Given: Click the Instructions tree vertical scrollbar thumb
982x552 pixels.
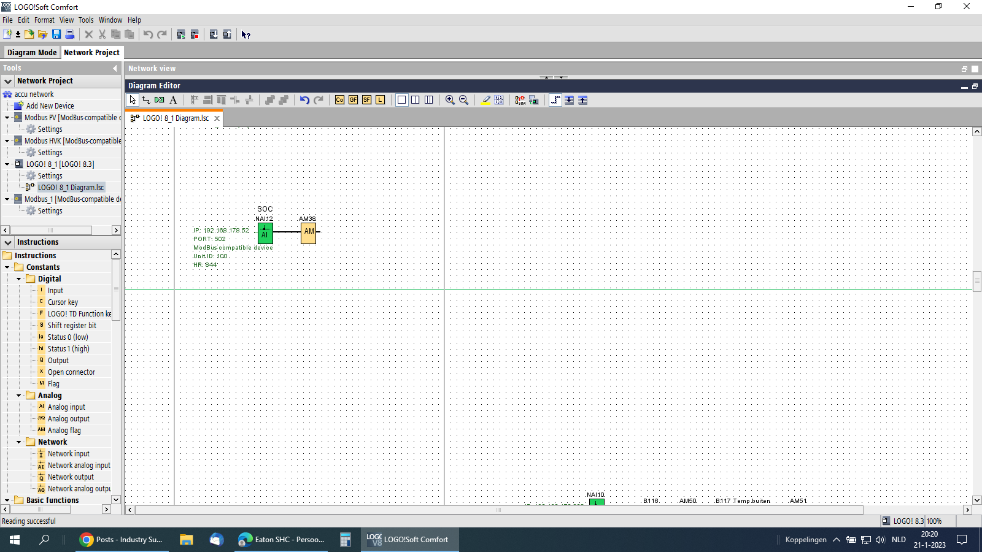Looking at the screenshot, I should pos(116,289).
